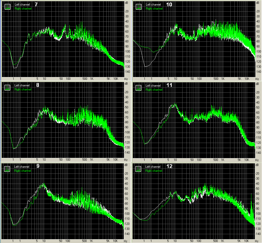
Task: Select 'Right channel' legend in graph 7
Action: pyautogui.click(x=23, y=9)
